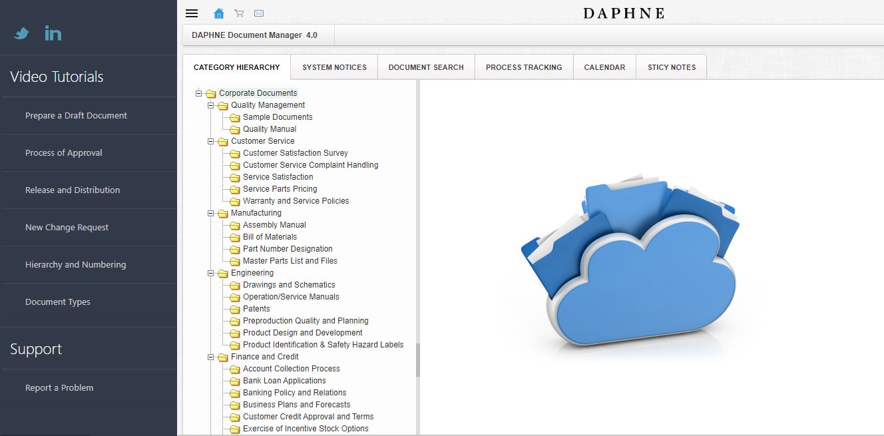Click the Bill of Materials folder icon

(x=235, y=238)
